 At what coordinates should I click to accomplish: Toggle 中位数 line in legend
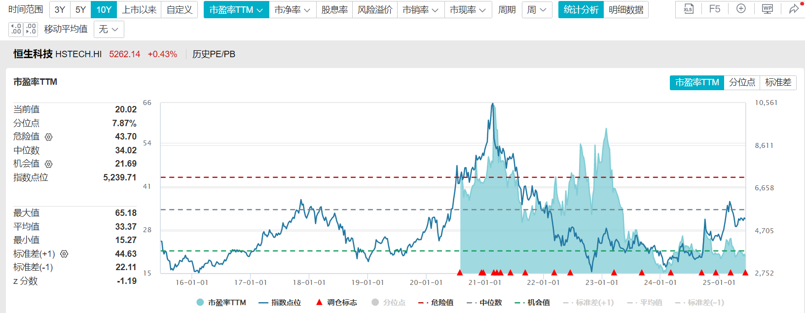tap(484, 303)
